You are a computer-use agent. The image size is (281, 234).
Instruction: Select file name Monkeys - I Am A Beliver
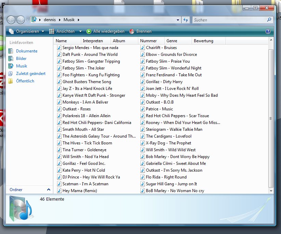pos(85,102)
